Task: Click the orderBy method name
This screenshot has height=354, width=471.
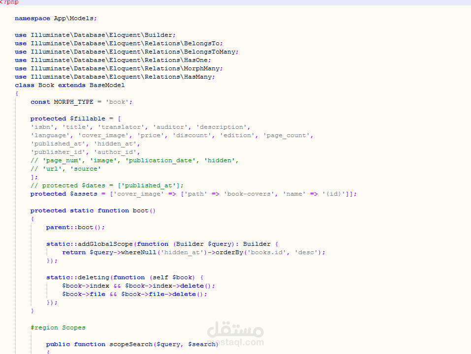Action: tap(229, 253)
